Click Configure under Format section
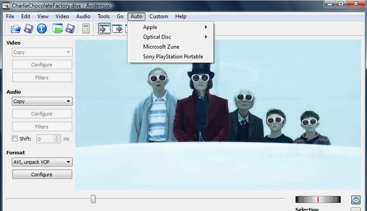 (42, 175)
